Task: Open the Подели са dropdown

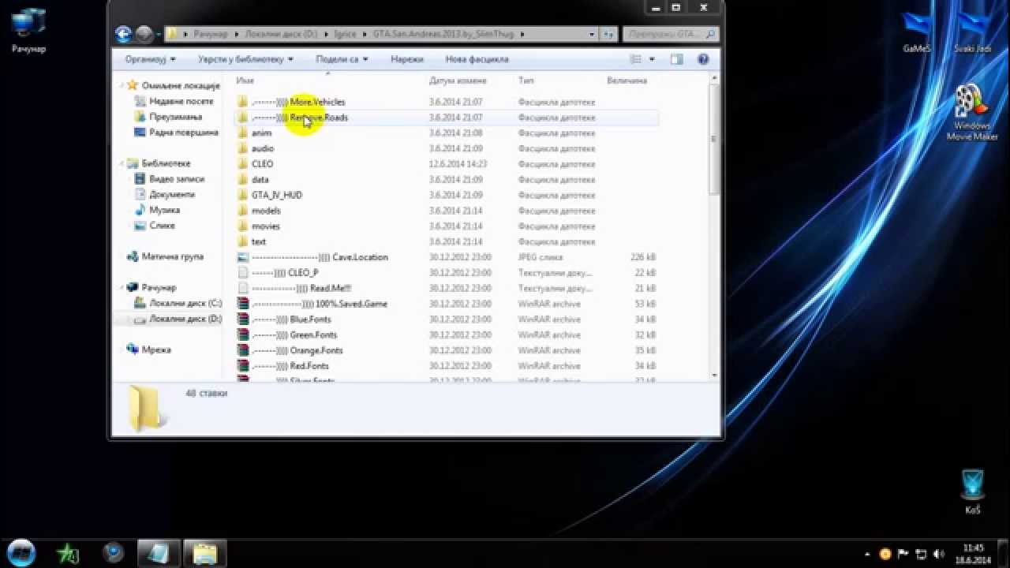Action: tap(342, 59)
